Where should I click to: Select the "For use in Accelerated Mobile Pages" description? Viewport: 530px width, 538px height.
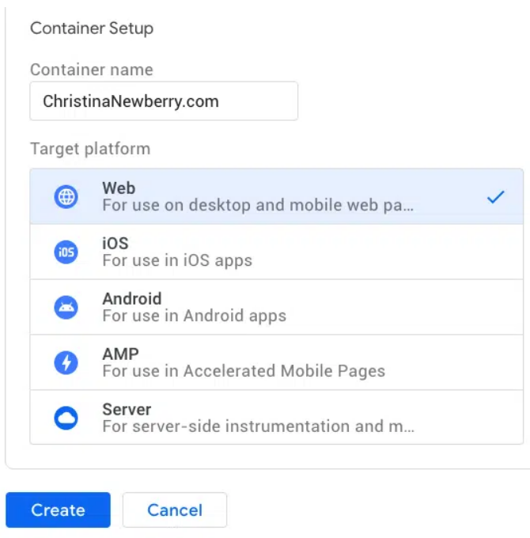tap(244, 371)
